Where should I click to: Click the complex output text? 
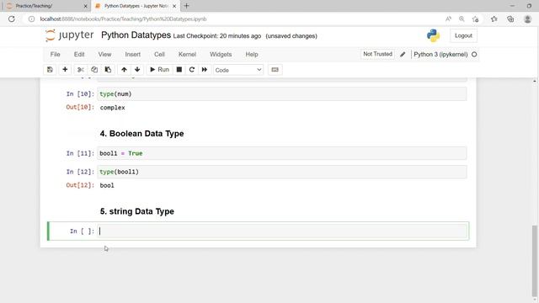[x=112, y=108]
